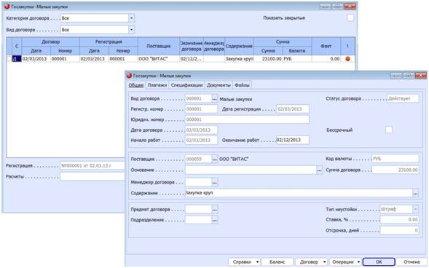Open the ellipsis button for Предмет договора
This screenshot has width=429, height=268.
click(x=215, y=210)
